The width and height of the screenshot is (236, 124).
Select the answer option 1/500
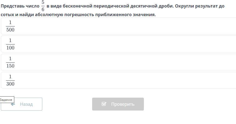click(119, 26)
